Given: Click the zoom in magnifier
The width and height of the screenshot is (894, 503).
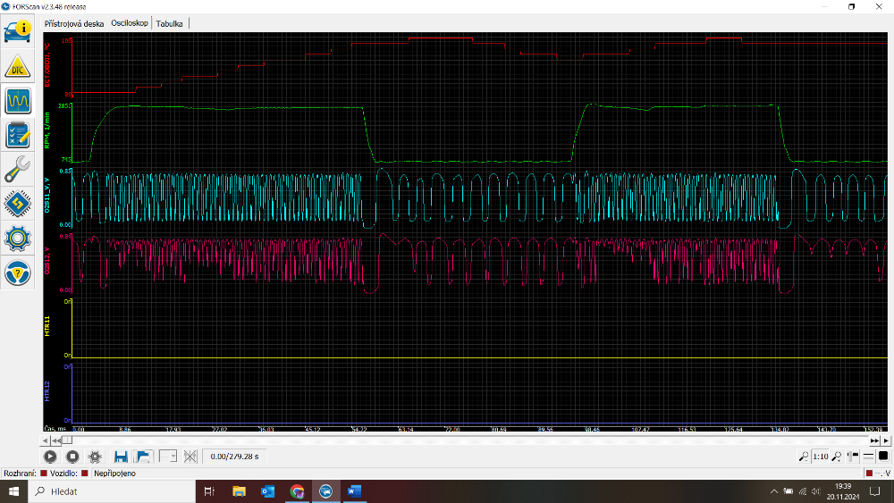Looking at the screenshot, I should coord(836,457).
